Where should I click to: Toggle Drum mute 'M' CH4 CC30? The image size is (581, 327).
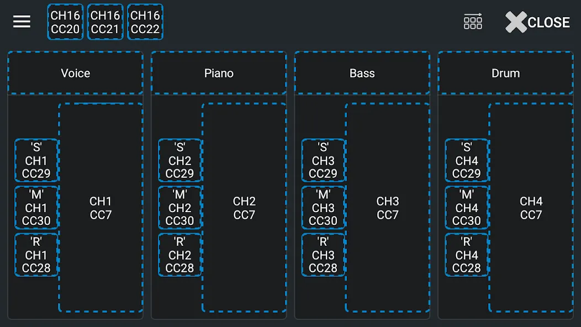467,208
